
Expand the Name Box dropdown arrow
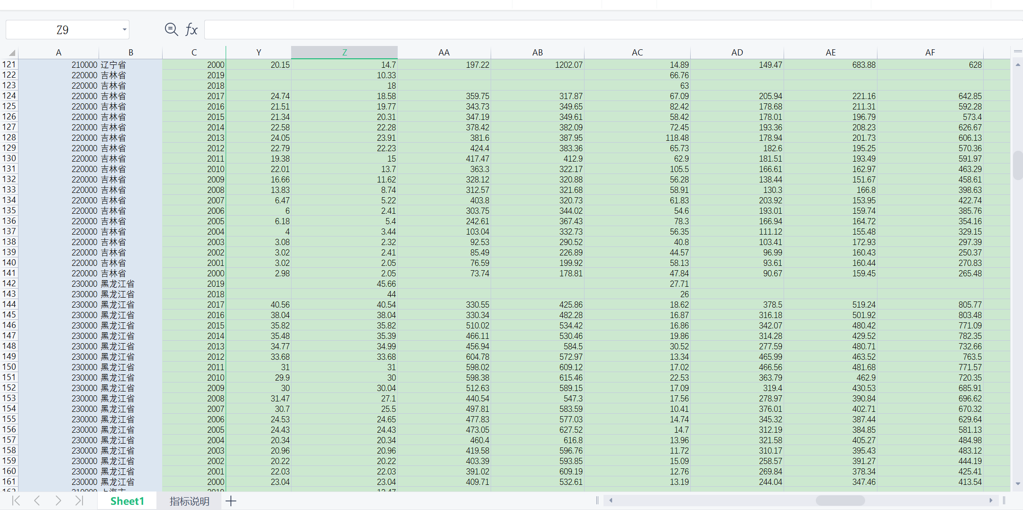[x=125, y=29]
